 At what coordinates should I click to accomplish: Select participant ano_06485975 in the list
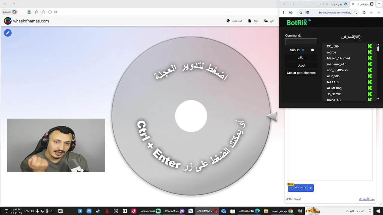pyautogui.click(x=337, y=70)
